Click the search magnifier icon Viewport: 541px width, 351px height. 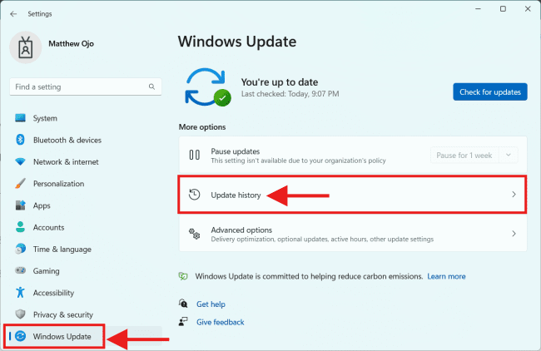[152, 87]
